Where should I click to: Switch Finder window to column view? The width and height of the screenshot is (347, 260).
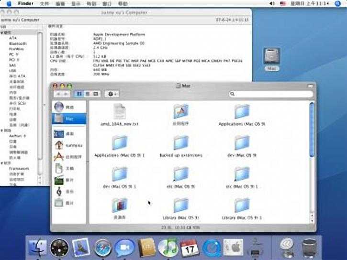click(96, 94)
